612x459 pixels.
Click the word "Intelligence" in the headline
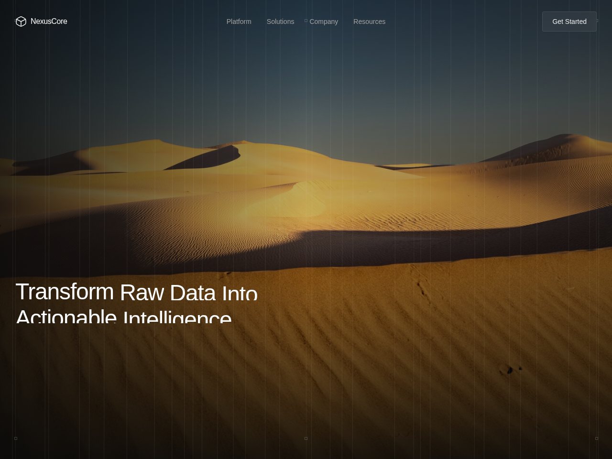177,317
